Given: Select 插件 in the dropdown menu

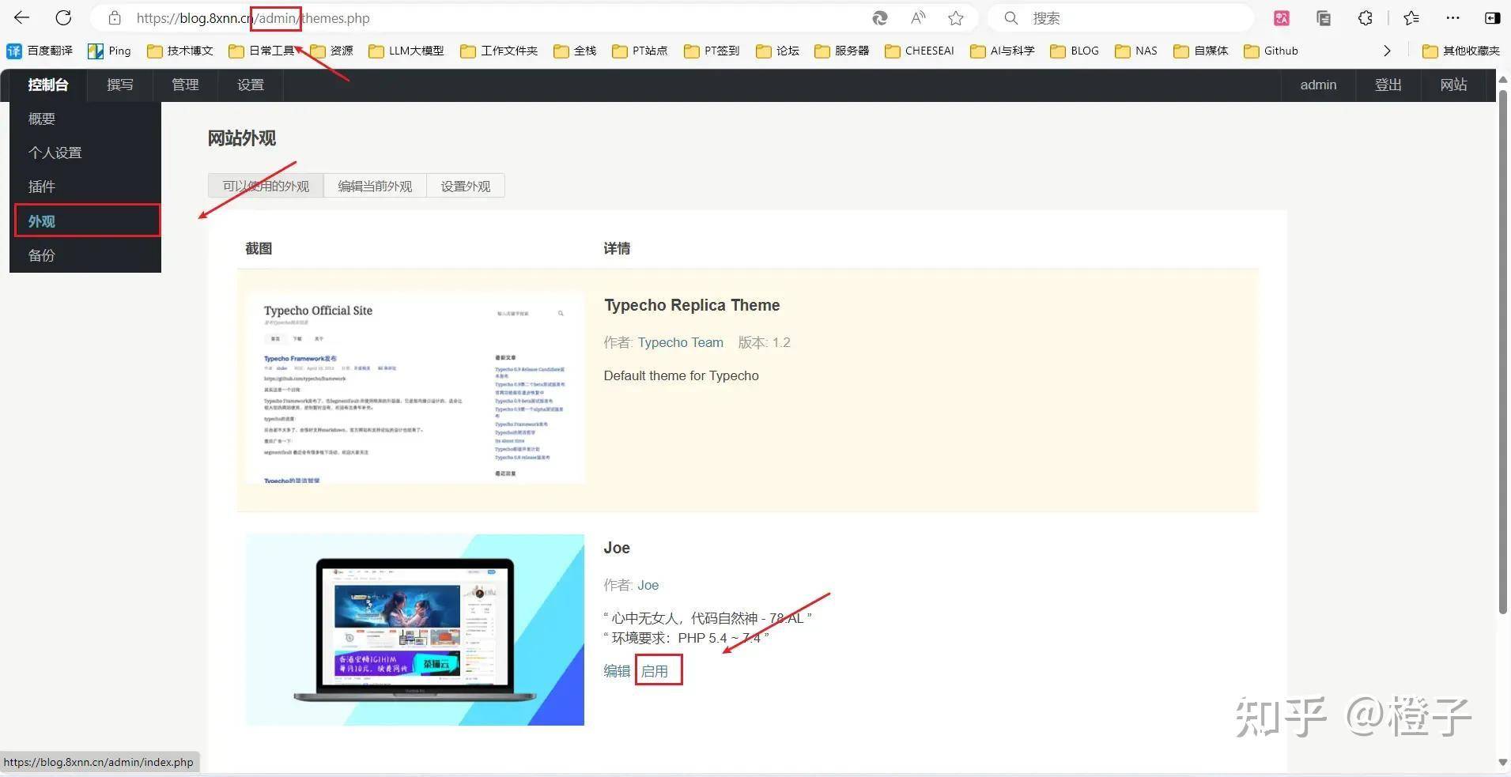Looking at the screenshot, I should (85, 187).
